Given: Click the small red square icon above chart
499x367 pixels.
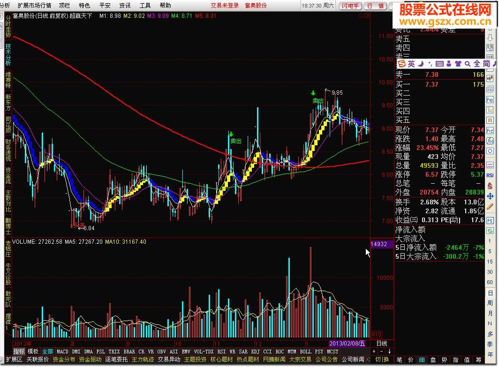Looking at the screenshot, I should 367,15.
